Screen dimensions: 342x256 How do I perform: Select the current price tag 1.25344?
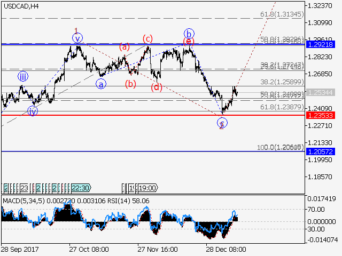pyautogui.click(x=321, y=93)
